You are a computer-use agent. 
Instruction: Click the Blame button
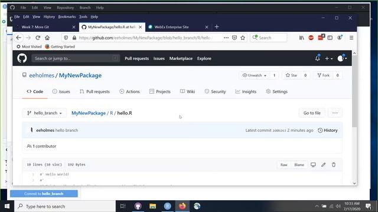tap(299, 165)
